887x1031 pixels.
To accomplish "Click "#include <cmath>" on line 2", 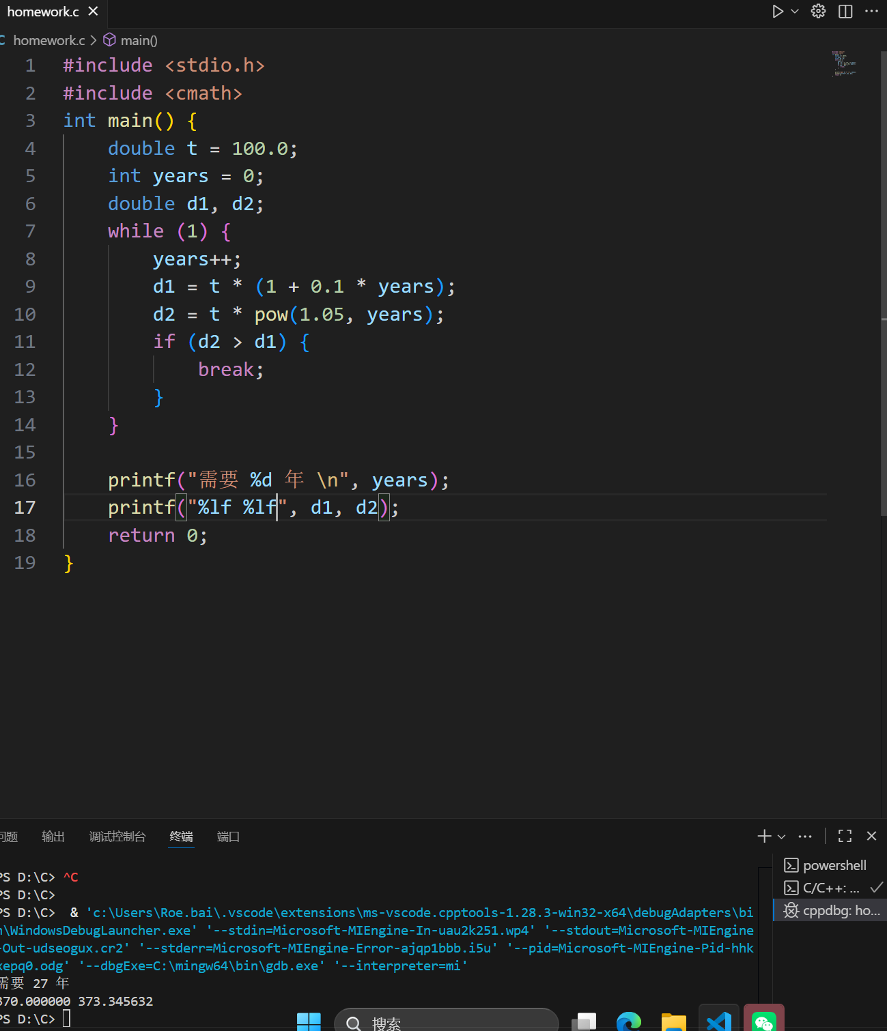I will 153,93.
